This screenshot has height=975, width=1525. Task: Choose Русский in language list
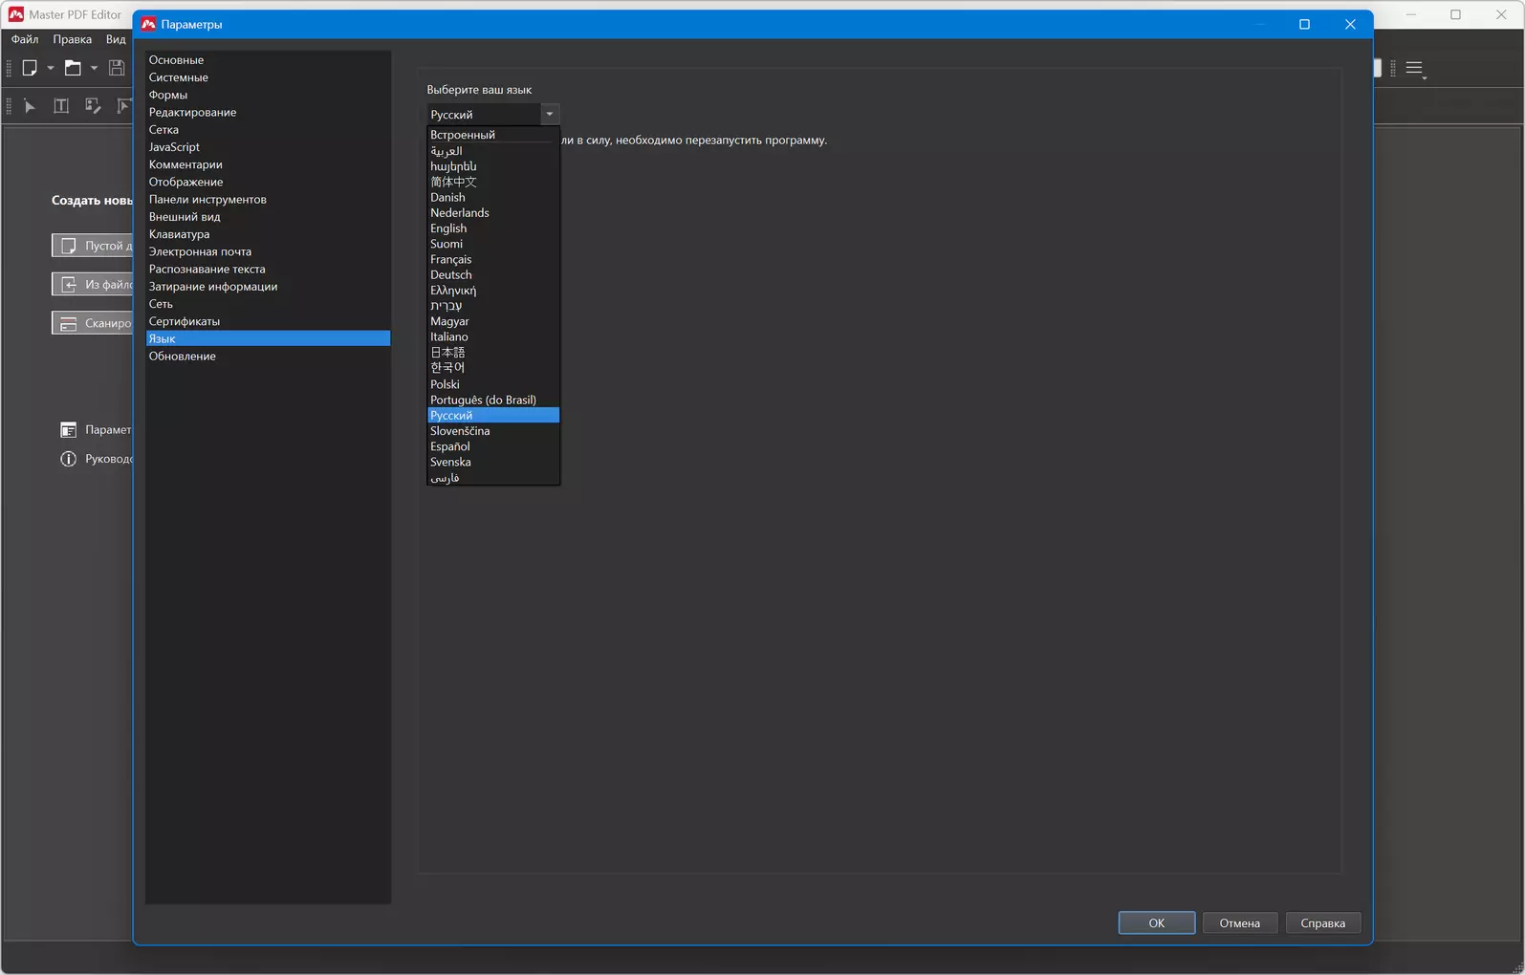493,415
